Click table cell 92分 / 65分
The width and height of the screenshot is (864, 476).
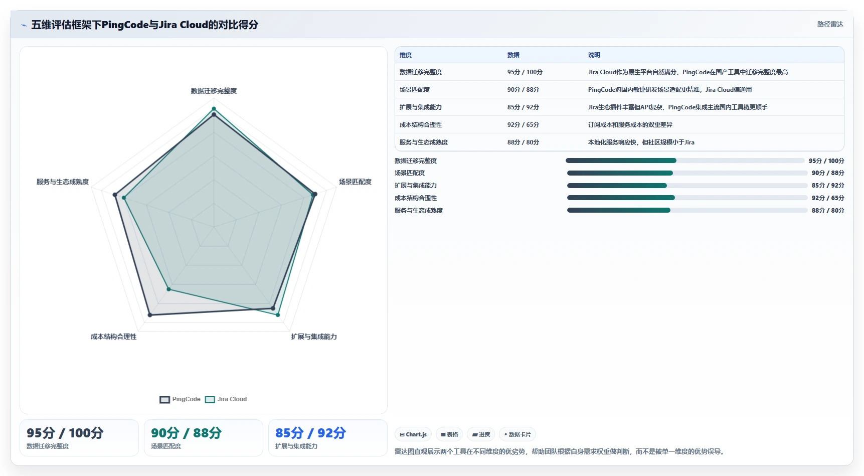pyautogui.click(x=523, y=125)
